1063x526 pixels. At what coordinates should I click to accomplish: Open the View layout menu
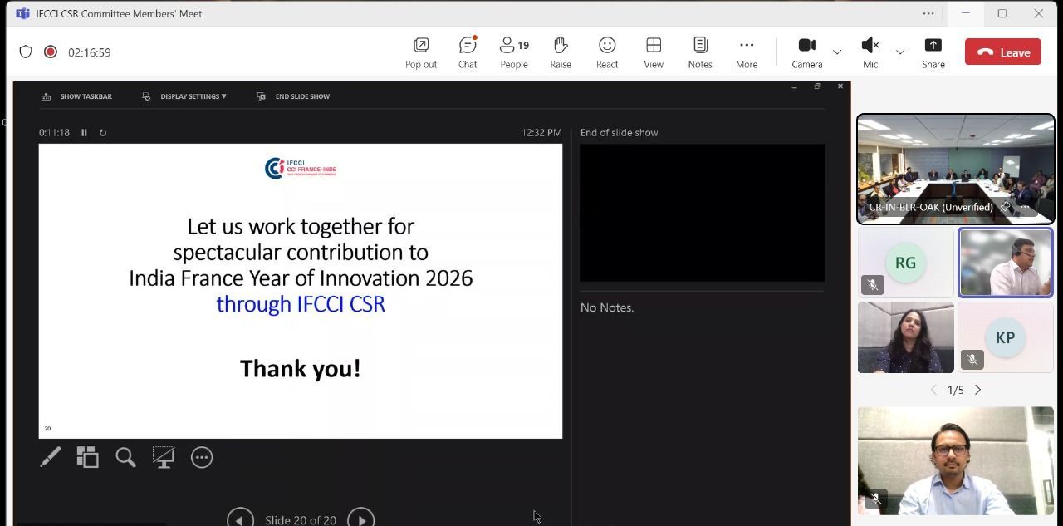click(654, 52)
